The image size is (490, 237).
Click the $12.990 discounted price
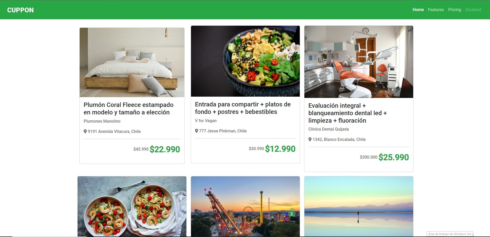[280, 149]
